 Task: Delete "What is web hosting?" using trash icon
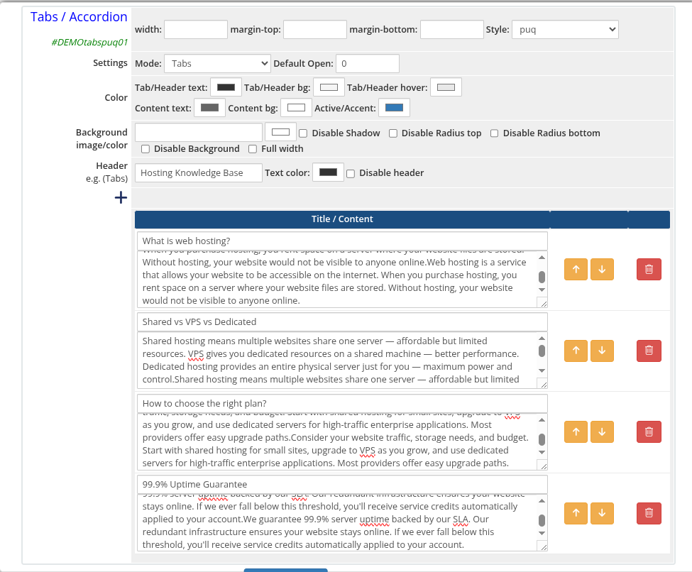[648, 269]
